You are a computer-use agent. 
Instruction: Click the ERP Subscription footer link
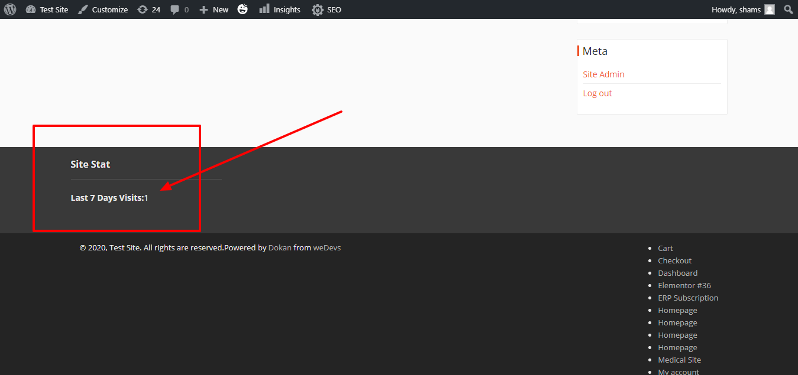[x=688, y=297]
